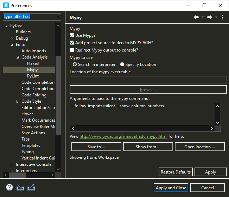The height and width of the screenshot is (197, 229).
Task: Click tree vertical scrollbar up arrow
Action: 58,26
